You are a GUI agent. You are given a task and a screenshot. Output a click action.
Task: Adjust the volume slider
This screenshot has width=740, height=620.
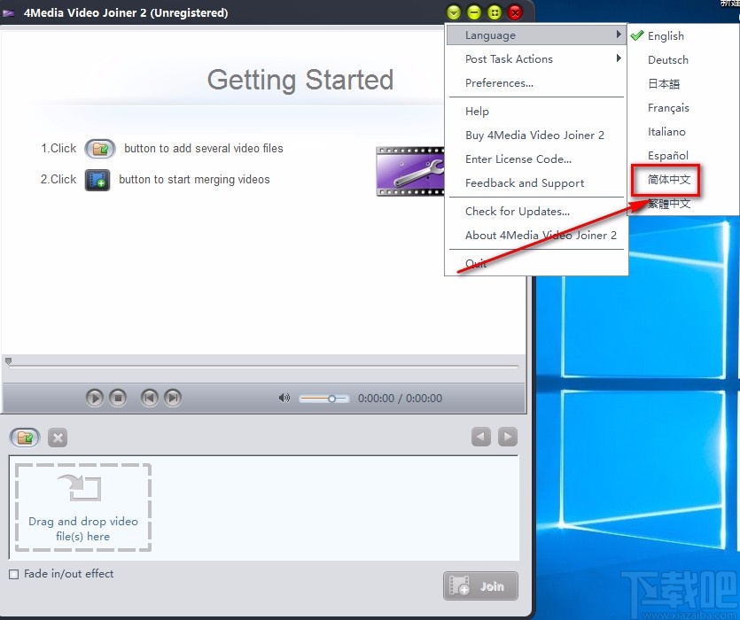pyautogui.click(x=323, y=399)
